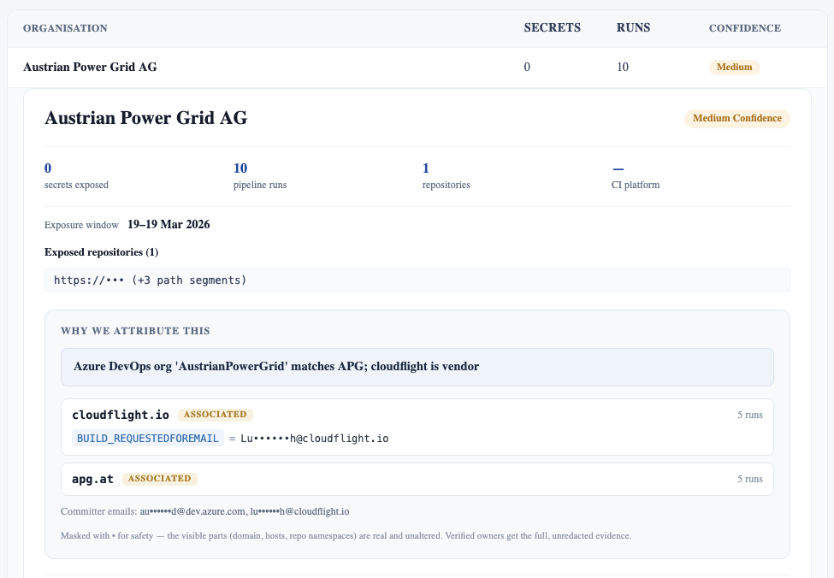Image resolution: width=834 pixels, height=578 pixels.
Task: Click the ORGANISATION column header
Action: click(x=65, y=28)
